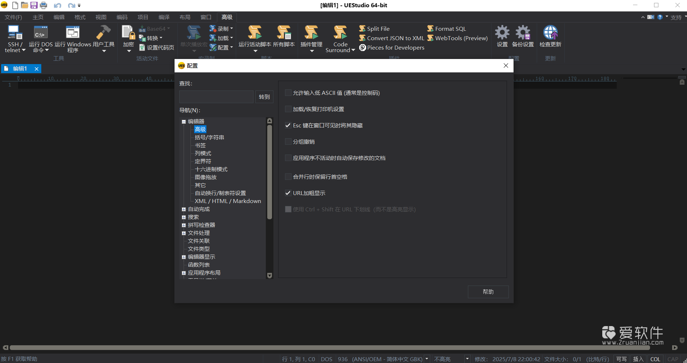Click the Code Surround icon
The height and width of the screenshot is (363, 687).
pos(340,32)
